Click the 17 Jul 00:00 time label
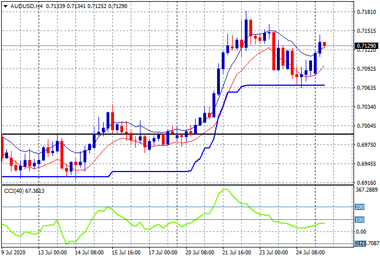The height and width of the screenshot is (259, 380). 163,253
